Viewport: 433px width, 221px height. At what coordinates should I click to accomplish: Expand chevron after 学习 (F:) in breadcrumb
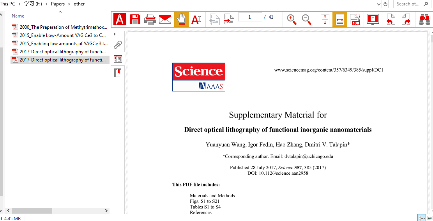[46, 4]
